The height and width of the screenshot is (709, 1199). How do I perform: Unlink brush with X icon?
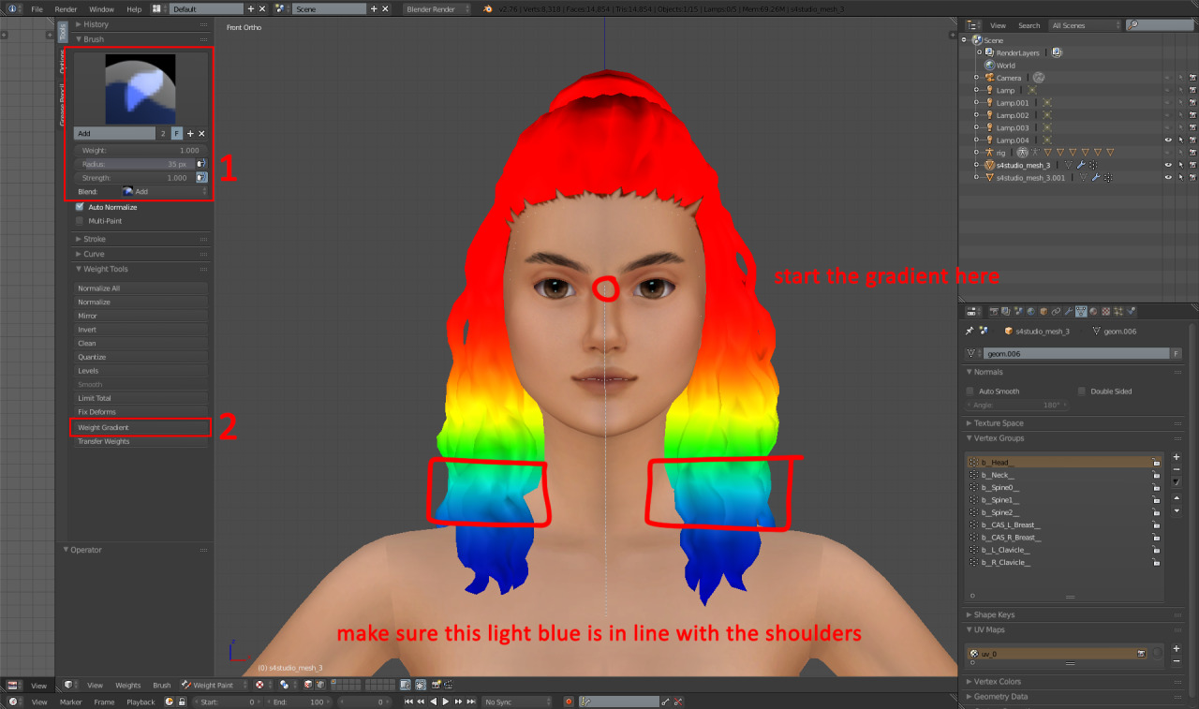click(x=201, y=134)
